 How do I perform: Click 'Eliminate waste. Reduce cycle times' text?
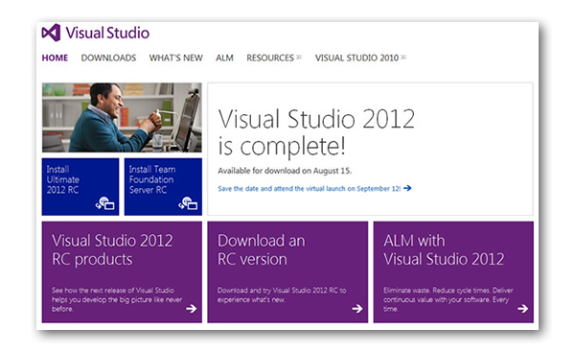point(448,299)
